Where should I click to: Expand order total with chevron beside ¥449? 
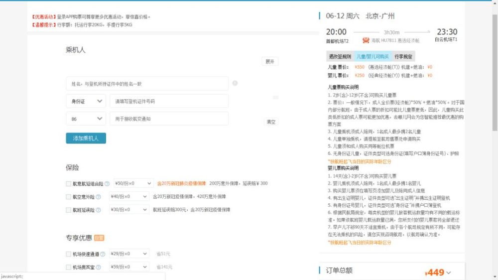(449, 273)
